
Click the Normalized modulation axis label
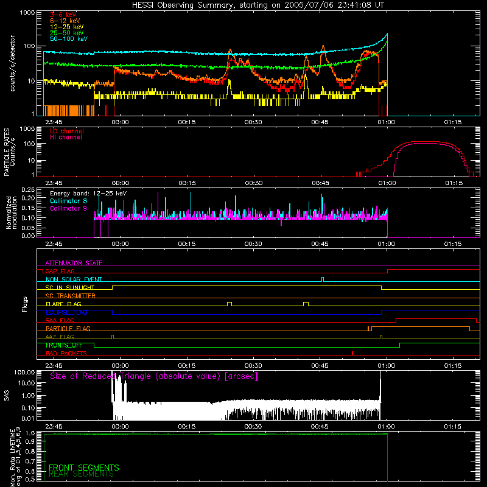tap(12, 212)
